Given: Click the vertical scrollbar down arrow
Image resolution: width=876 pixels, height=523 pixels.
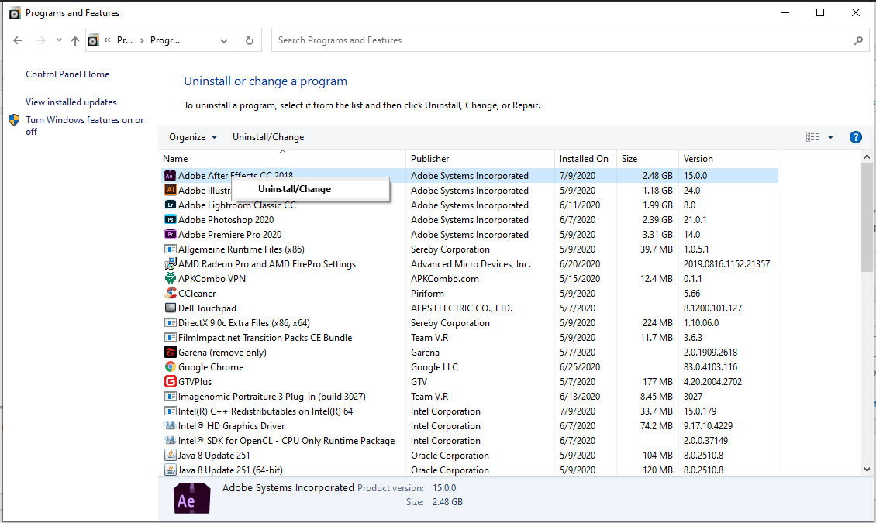Looking at the screenshot, I should coord(867,469).
